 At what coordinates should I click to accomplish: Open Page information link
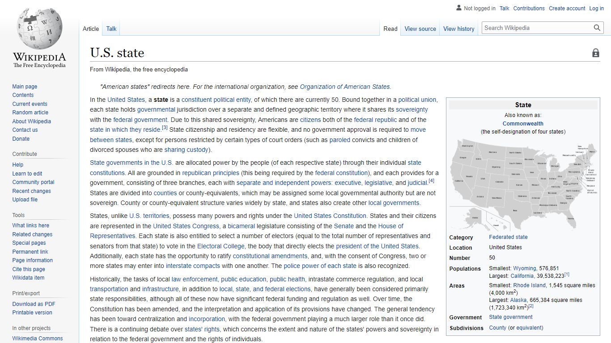(33, 260)
